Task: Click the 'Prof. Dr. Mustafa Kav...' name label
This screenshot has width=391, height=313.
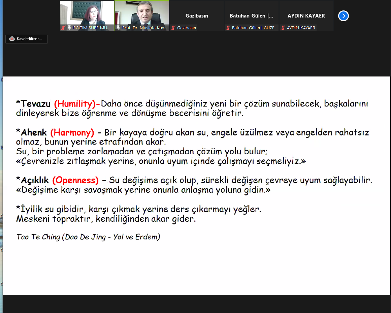Action: 144,28
